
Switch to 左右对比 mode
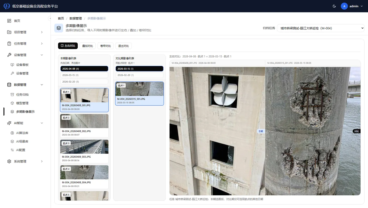click(68, 46)
